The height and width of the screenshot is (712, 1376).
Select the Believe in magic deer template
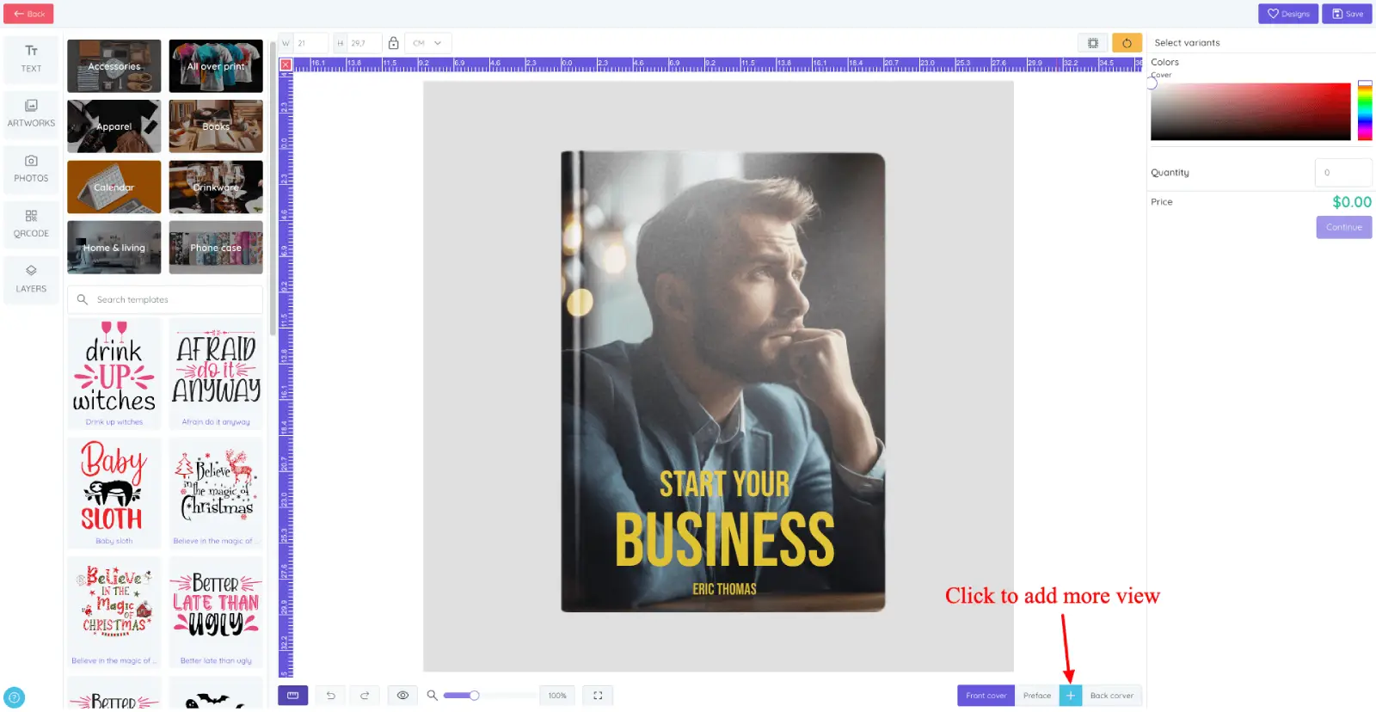click(216, 493)
